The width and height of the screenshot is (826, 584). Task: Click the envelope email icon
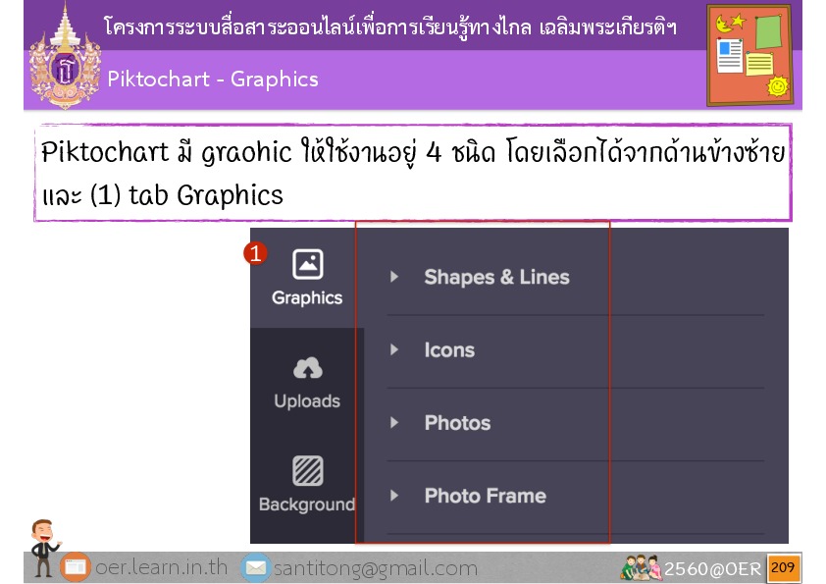click(x=256, y=567)
